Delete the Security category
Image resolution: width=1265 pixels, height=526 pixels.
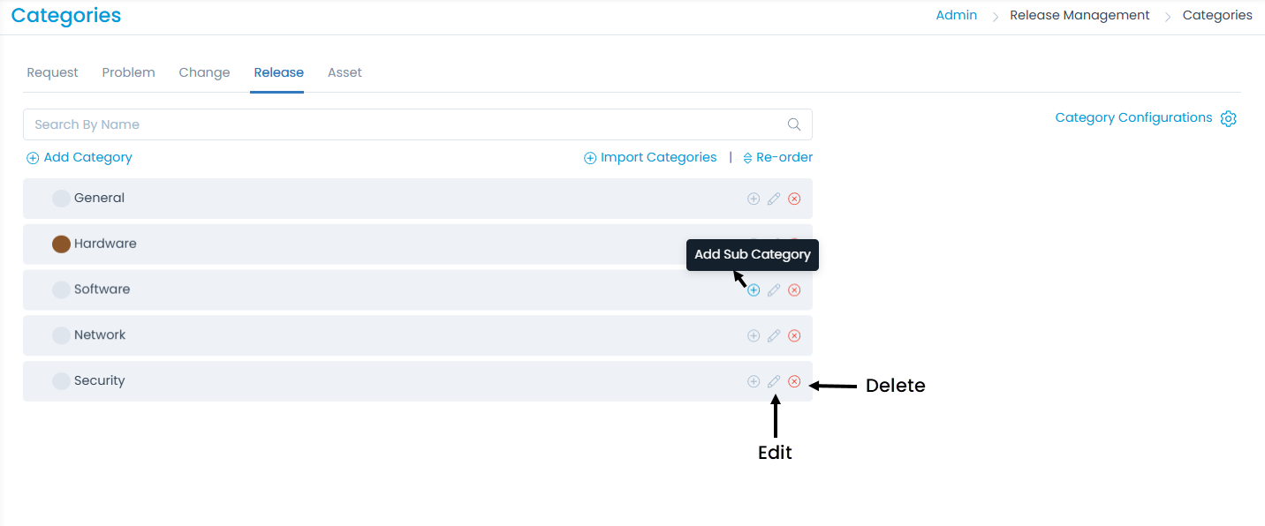click(794, 381)
